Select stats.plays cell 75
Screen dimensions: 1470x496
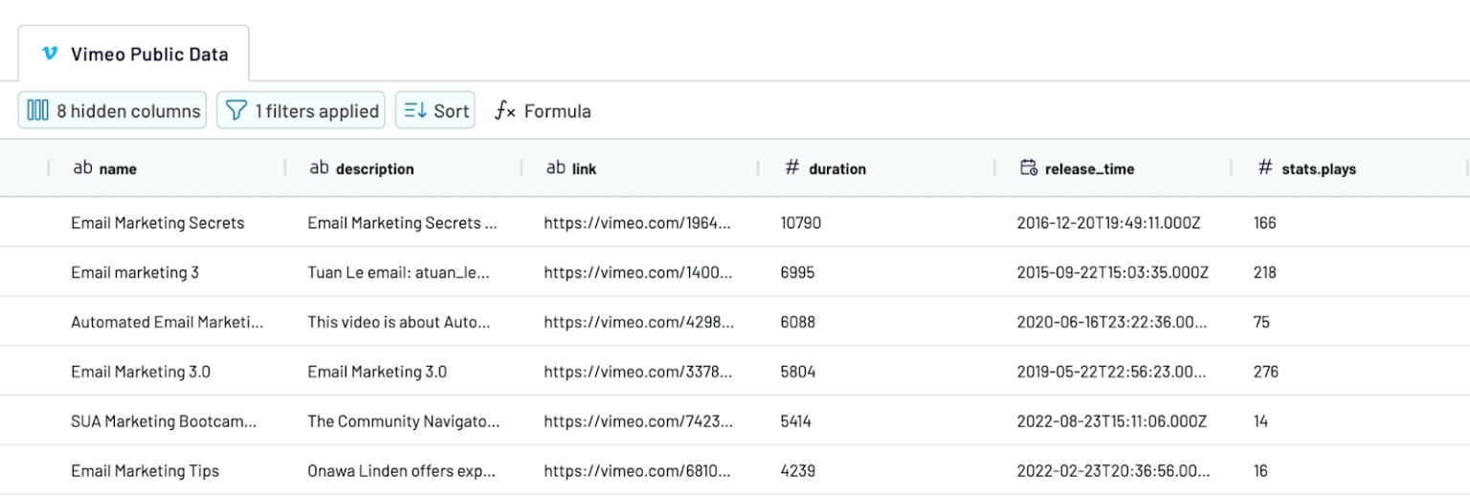tap(1261, 322)
